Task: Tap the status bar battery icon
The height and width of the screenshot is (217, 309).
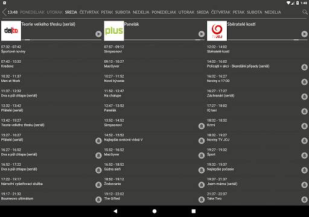Action: click(298, 3)
